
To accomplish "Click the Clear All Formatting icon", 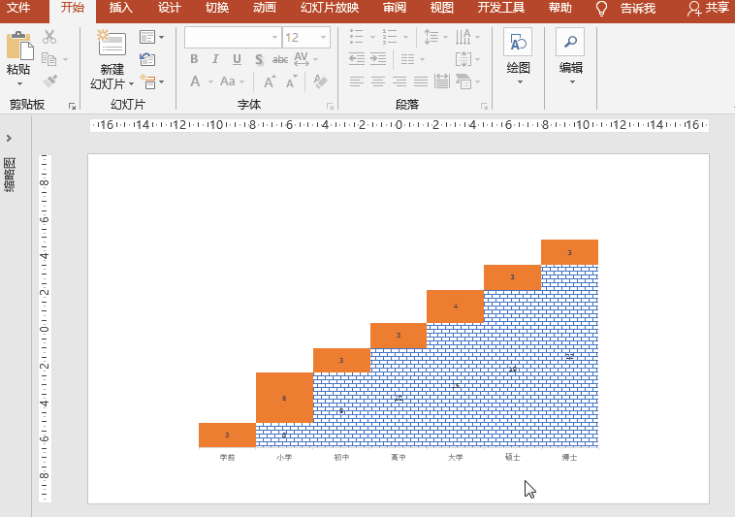I will [x=320, y=81].
